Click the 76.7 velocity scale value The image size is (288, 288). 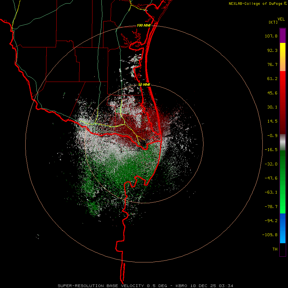click(x=272, y=64)
